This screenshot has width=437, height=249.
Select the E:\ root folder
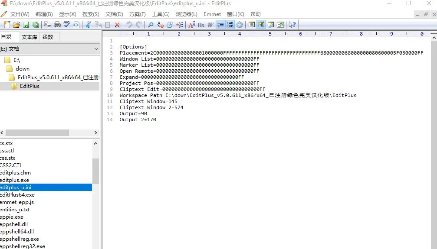16,60
